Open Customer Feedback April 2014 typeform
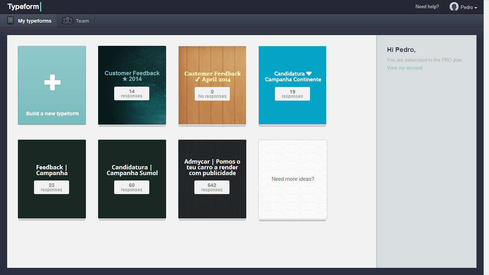Viewport: 489px width, 275px height. pos(212,85)
